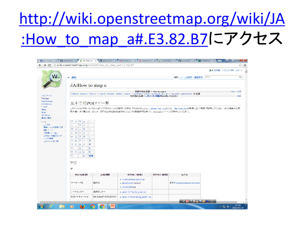Viewport: 304px width, 228px height.
Task: Open Map Features sidebar link
Action: point(47,101)
